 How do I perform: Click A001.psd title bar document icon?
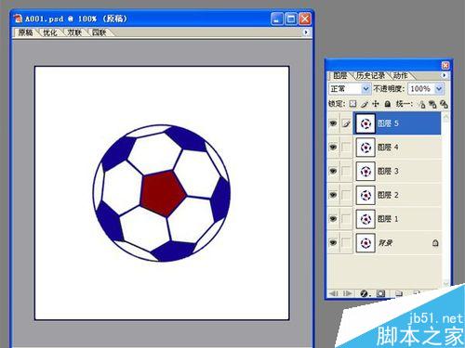(19, 19)
